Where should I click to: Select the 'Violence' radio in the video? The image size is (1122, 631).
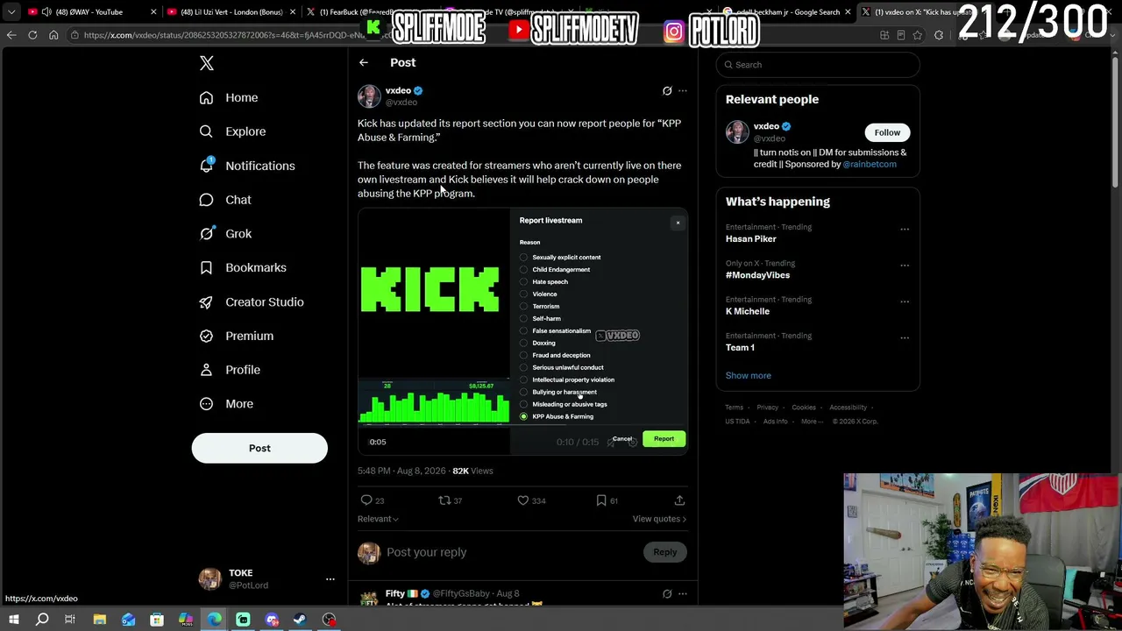(523, 294)
